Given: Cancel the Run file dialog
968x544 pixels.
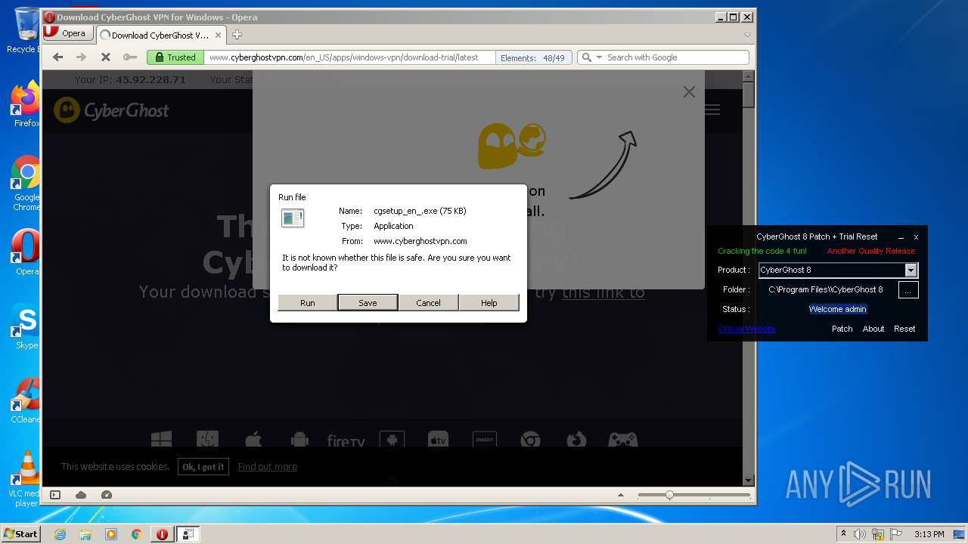Looking at the screenshot, I should pyautogui.click(x=428, y=302).
